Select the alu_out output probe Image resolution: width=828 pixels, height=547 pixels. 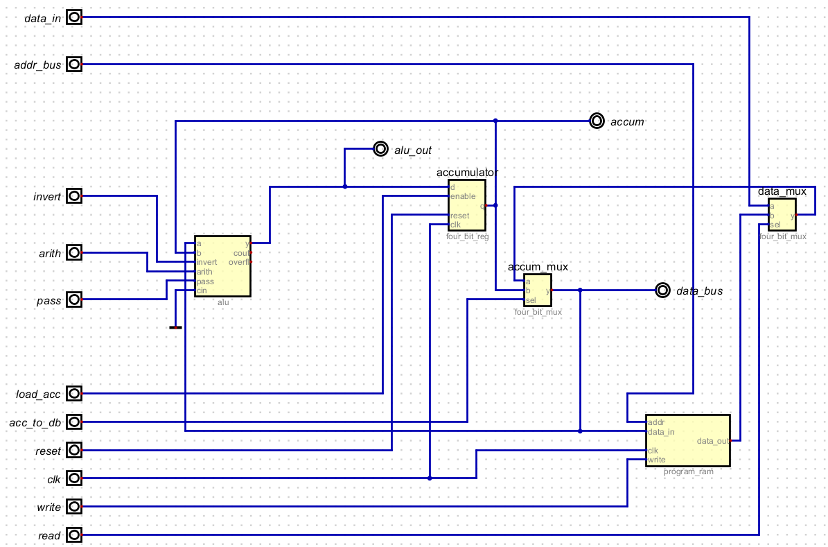pyautogui.click(x=380, y=148)
